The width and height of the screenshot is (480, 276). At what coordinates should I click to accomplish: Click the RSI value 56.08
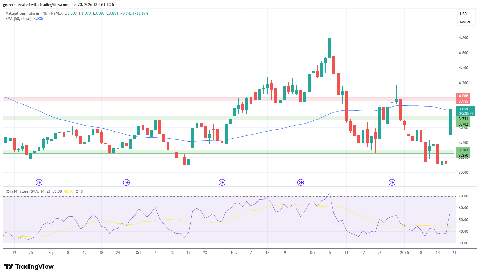tap(57, 191)
